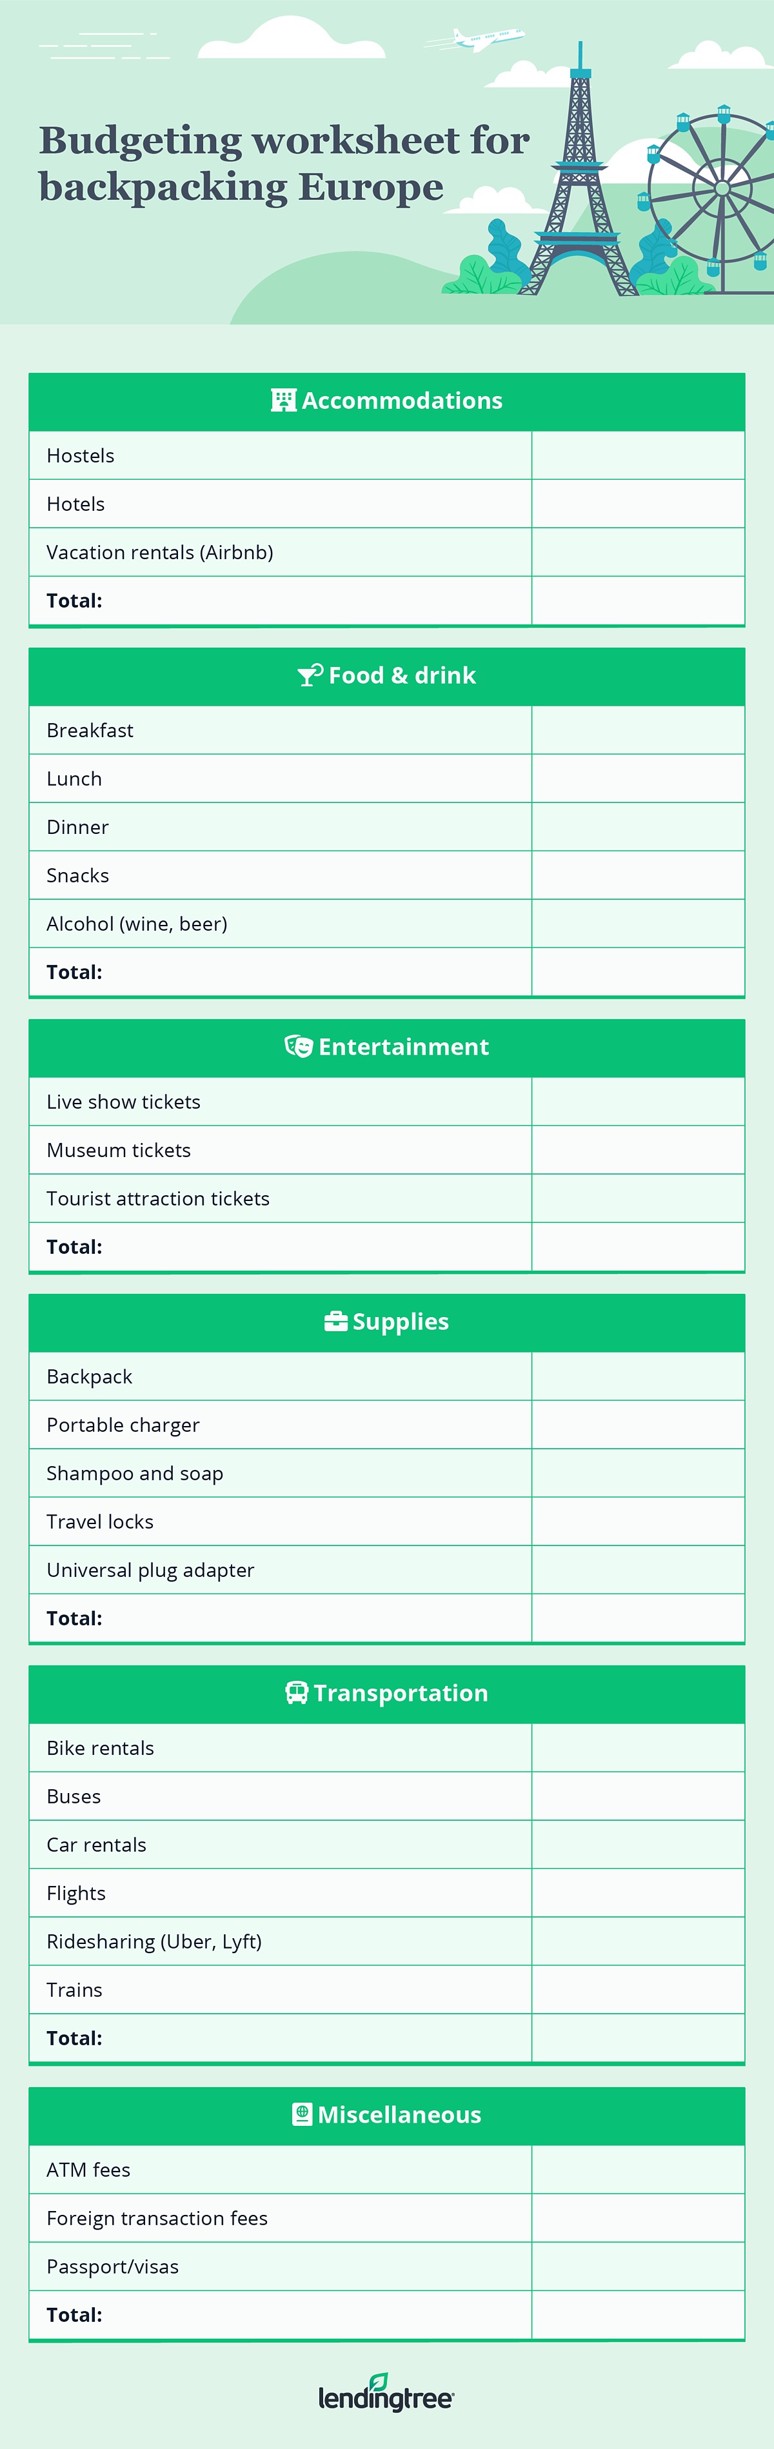The width and height of the screenshot is (774, 2449).
Task: Click the Supplies briefcase icon
Action: pyautogui.click(x=335, y=1322)
